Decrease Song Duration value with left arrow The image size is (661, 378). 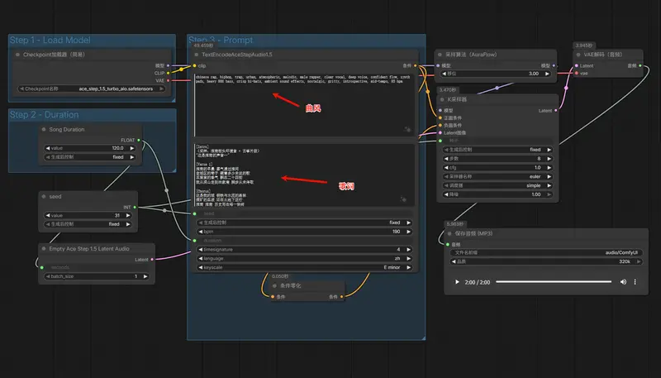tap(48, 148)
